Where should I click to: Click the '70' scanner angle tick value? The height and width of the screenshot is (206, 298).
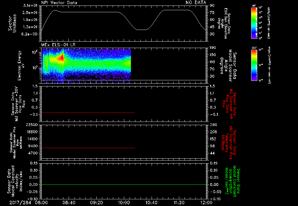click(x=212, y=69)
